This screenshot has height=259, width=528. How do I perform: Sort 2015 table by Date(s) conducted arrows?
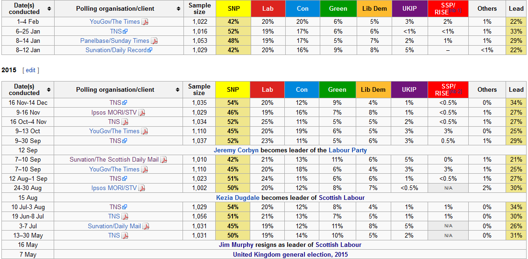point(49,90)
